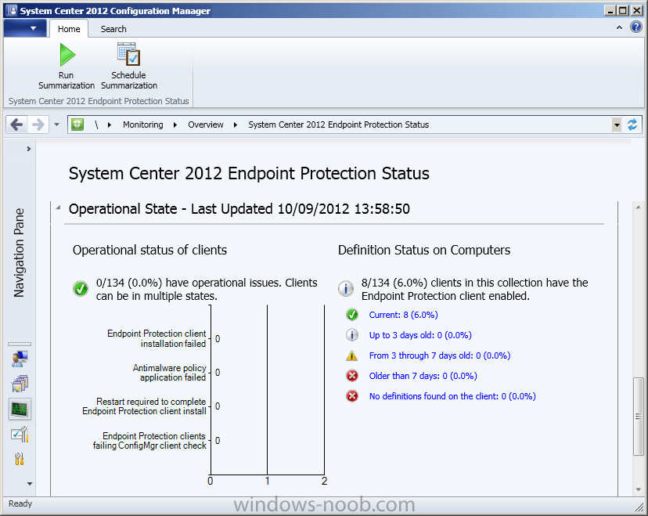Click the info icon beside the 8/134 clients text
The width and height of the screenshot is (648, 516).
346,289
